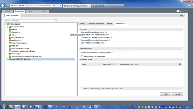Click the Scanning.qvw document icon

point(10,54)
